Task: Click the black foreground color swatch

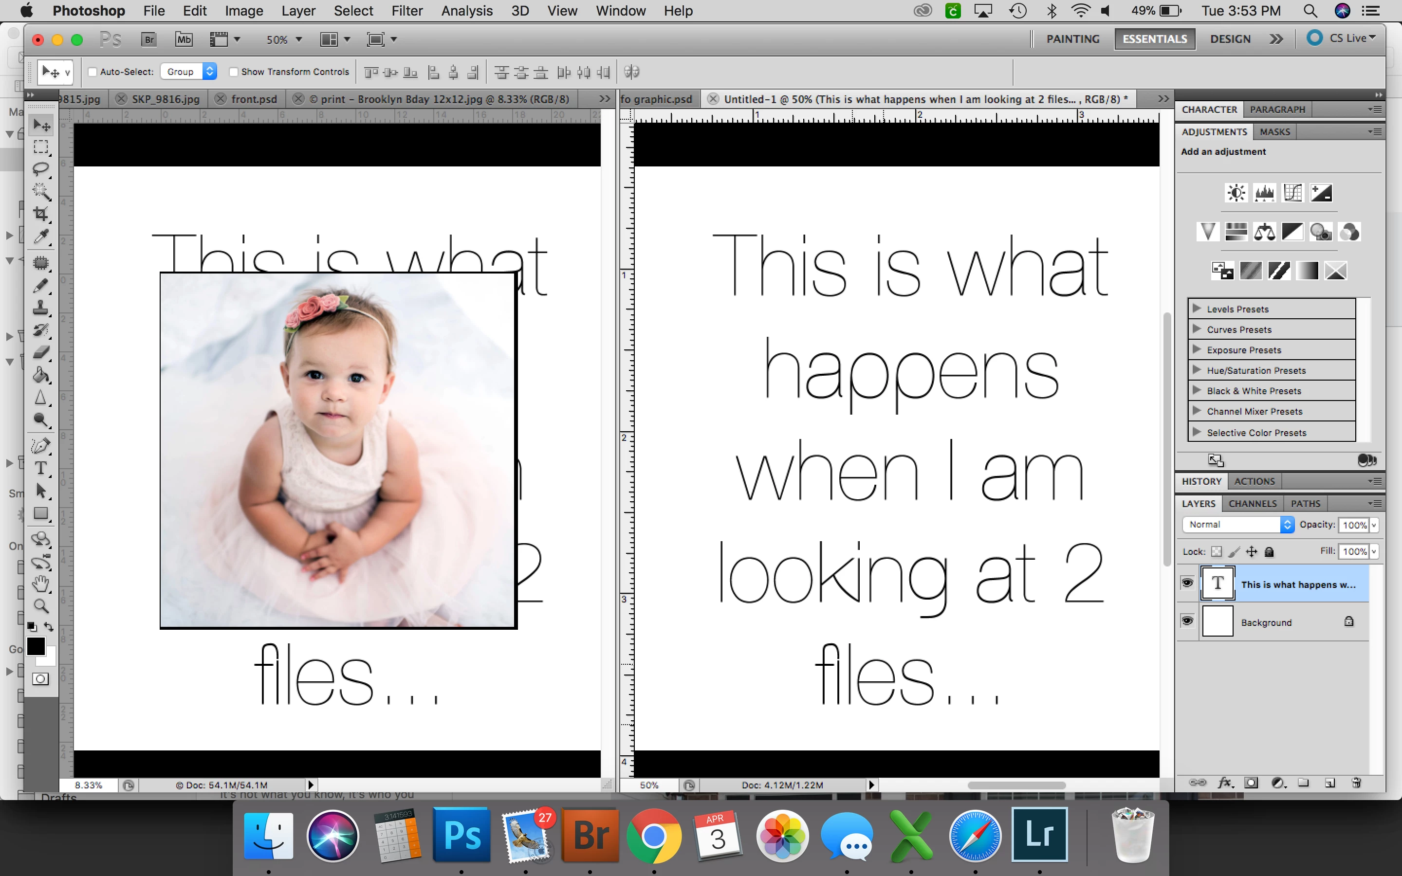Action: (36, 646)
